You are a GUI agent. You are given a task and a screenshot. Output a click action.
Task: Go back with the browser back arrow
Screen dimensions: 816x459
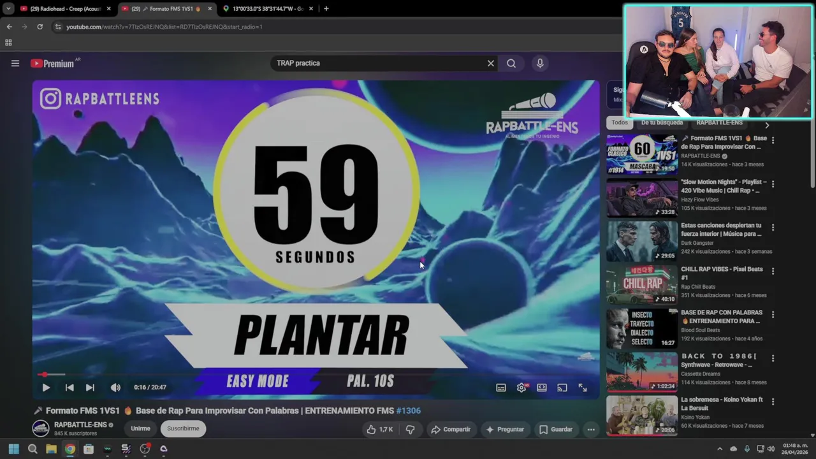pos(9,27)
